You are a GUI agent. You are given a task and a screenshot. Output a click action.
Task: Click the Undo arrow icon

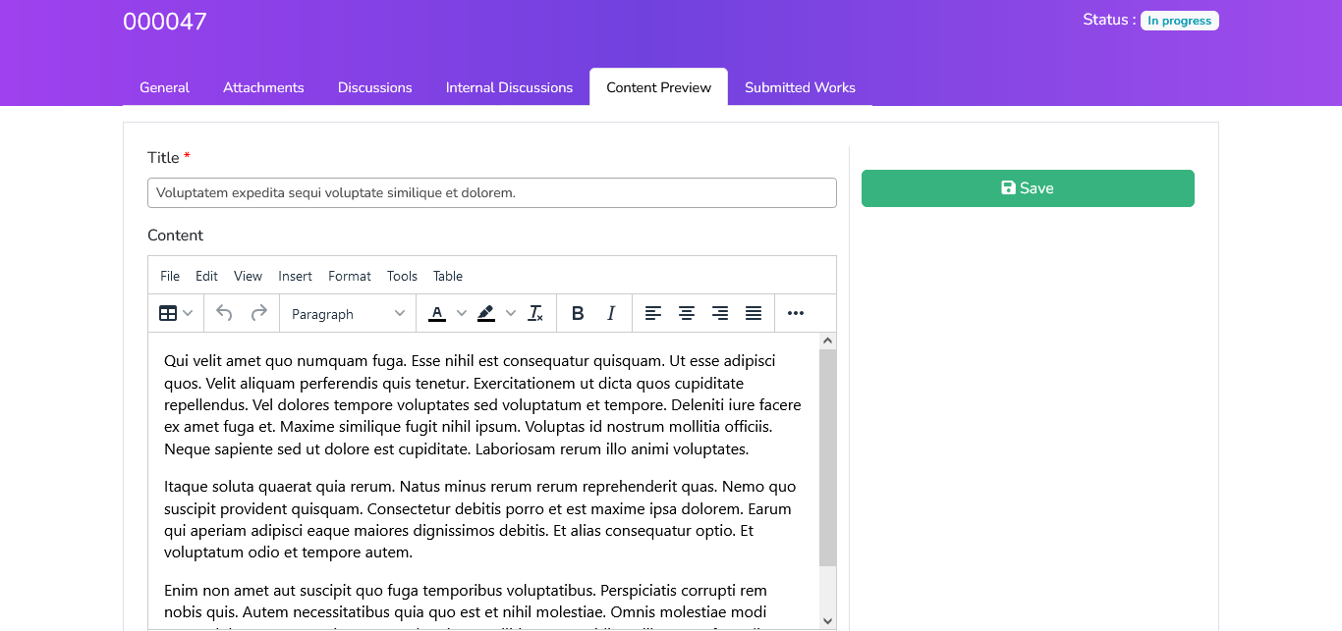click(224, 313)
